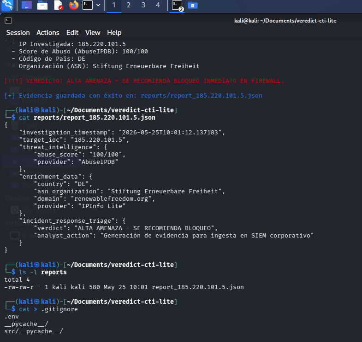The width and height of the screenshot is (362, 342).
Task: Open the View menu
Action: pyautogui.click(x=93, y=33)
